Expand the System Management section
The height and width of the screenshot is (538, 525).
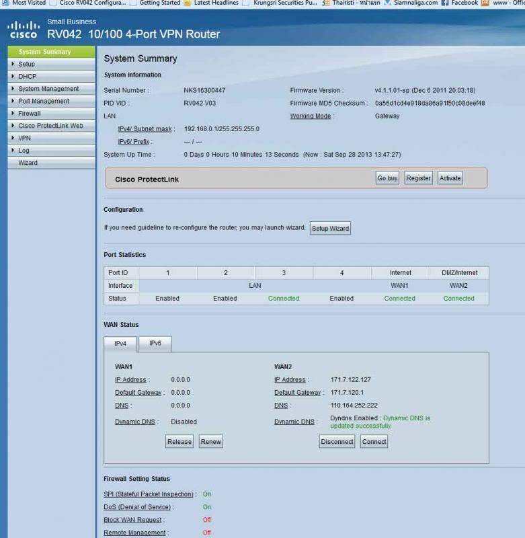point(48,89)
